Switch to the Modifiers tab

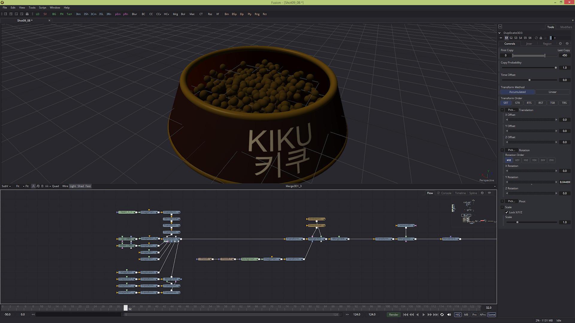tap(566, 27)
